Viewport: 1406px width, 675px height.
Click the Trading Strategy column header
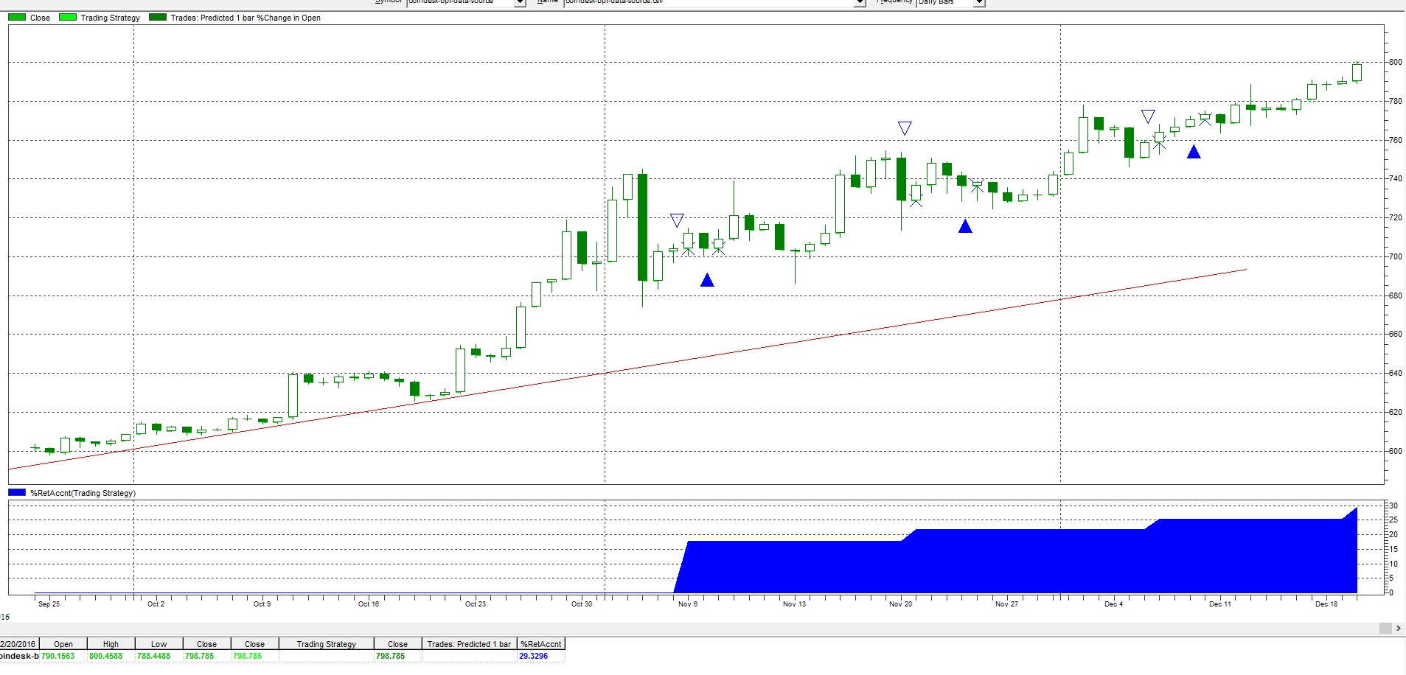tap(326, 644)
